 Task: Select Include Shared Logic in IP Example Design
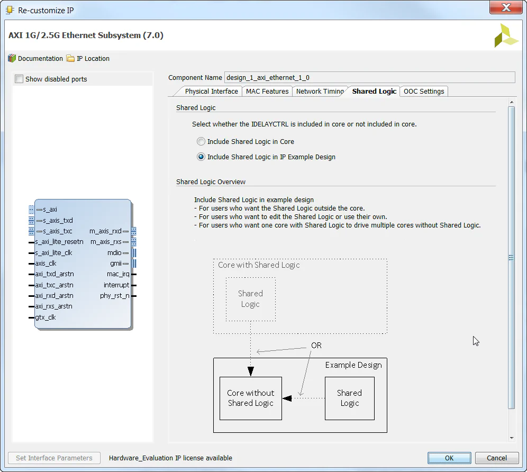pos(201,157)
